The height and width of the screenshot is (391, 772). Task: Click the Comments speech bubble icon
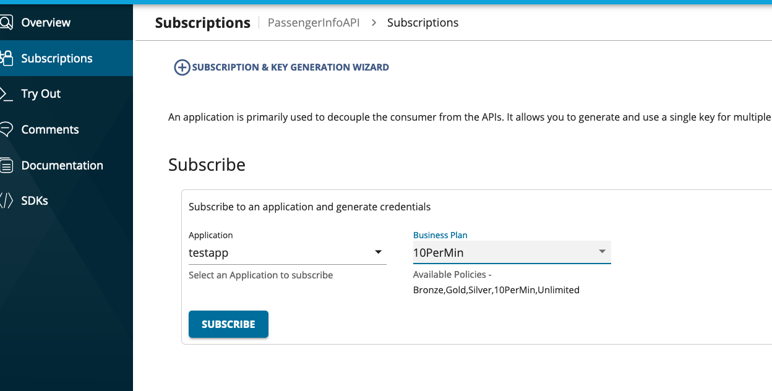point(6,129)
